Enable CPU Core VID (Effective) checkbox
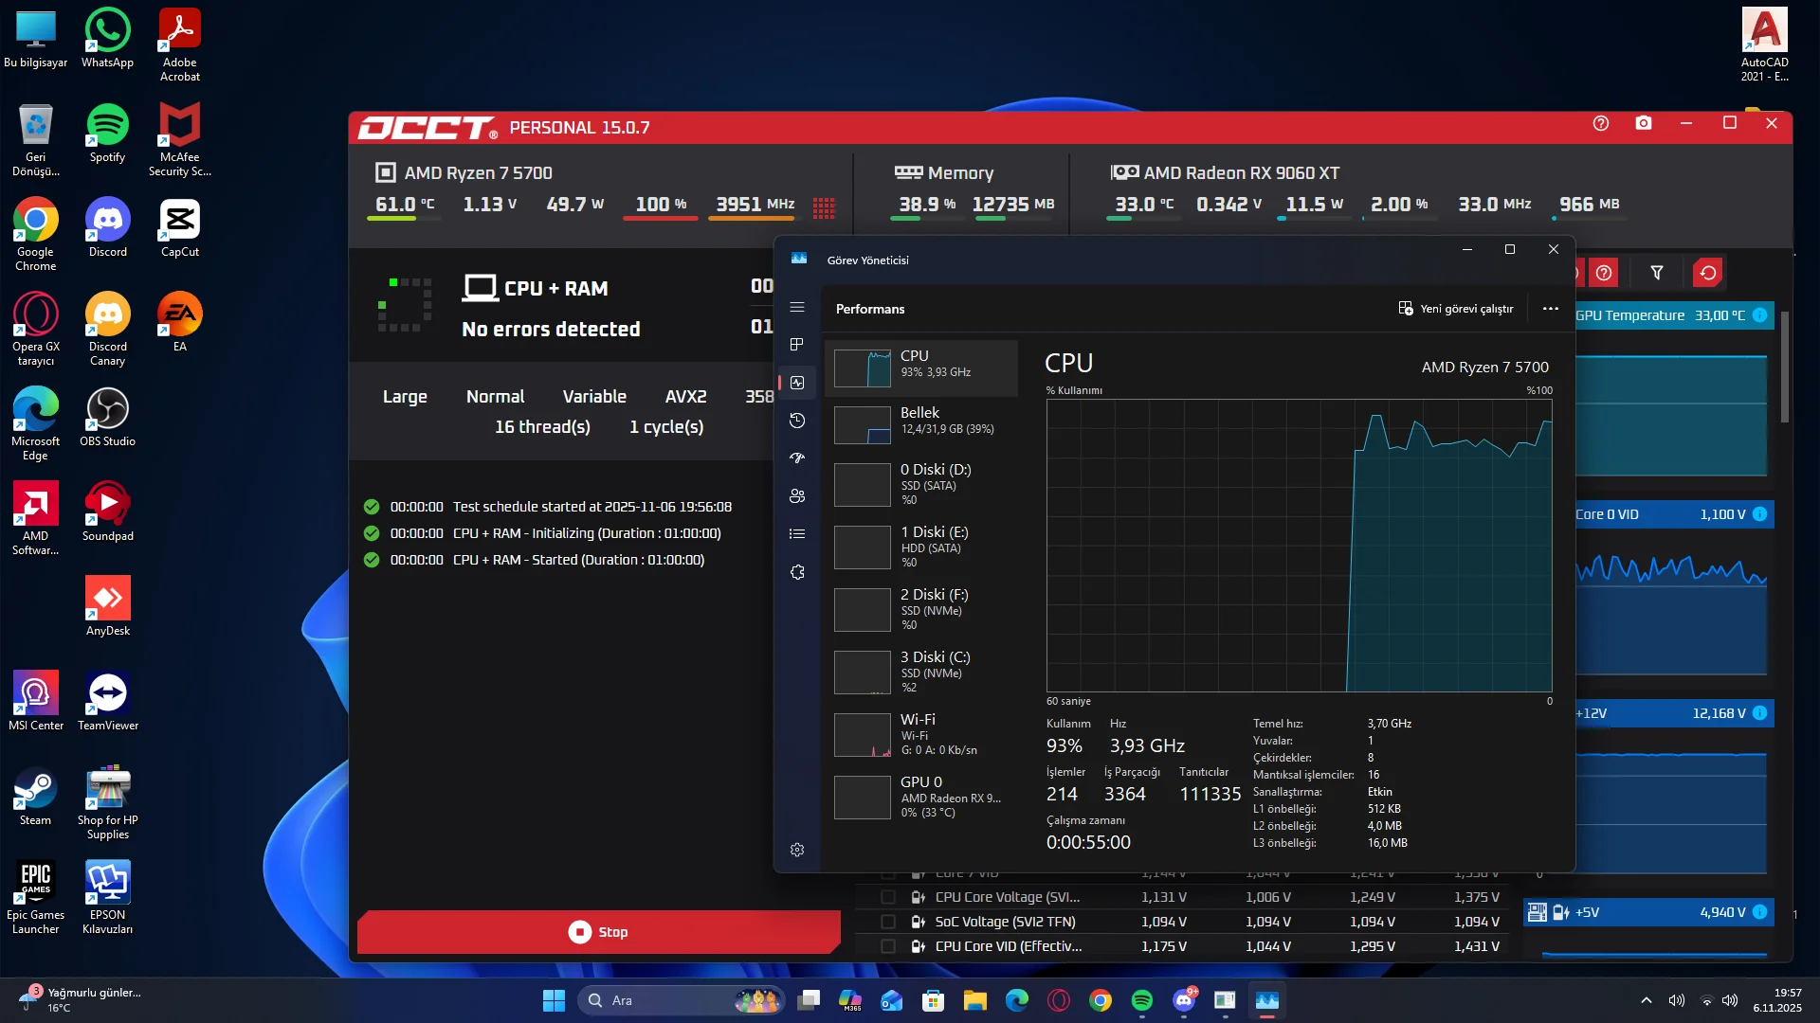This screenshot has height=1023, width=1820. pos(888,946)
